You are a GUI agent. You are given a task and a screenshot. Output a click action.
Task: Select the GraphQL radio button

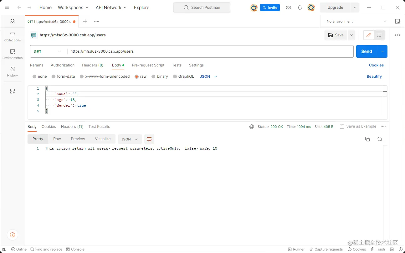(175, 76)
